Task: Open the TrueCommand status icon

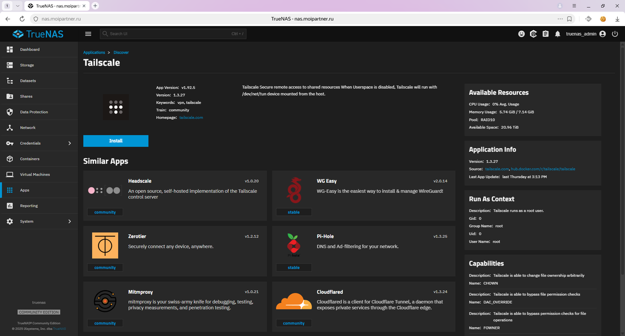Action: [533, 34]
